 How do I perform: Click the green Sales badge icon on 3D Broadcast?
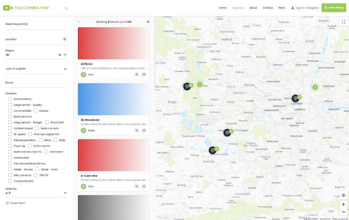[x=83, y=131]
